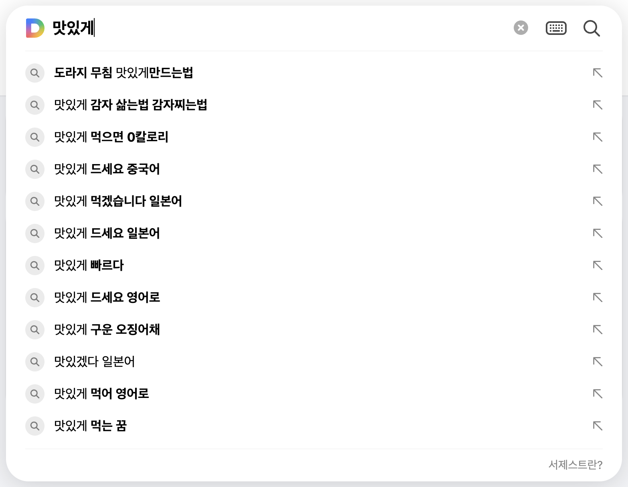The width and height of the screenshot is (628, 487).
Task: Choose suggestion 맛있게 먹으면 0칼로리
Action: [111, 137]
